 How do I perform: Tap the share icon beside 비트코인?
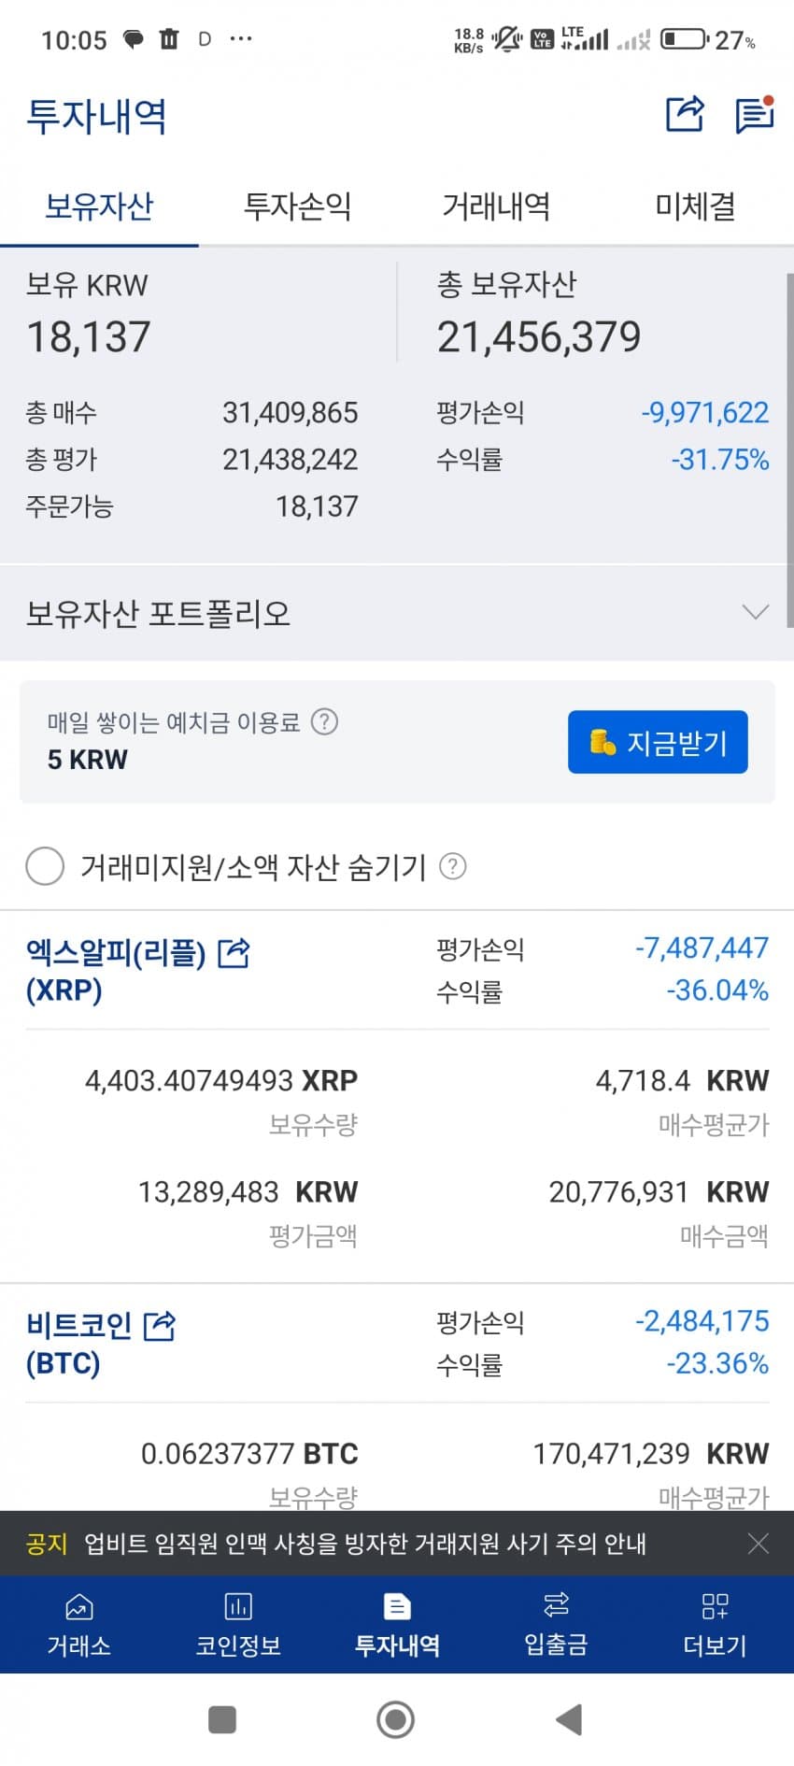(x=160, y=1325)
